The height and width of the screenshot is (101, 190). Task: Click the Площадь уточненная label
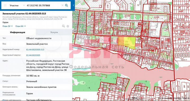click(x=12, y=75)
